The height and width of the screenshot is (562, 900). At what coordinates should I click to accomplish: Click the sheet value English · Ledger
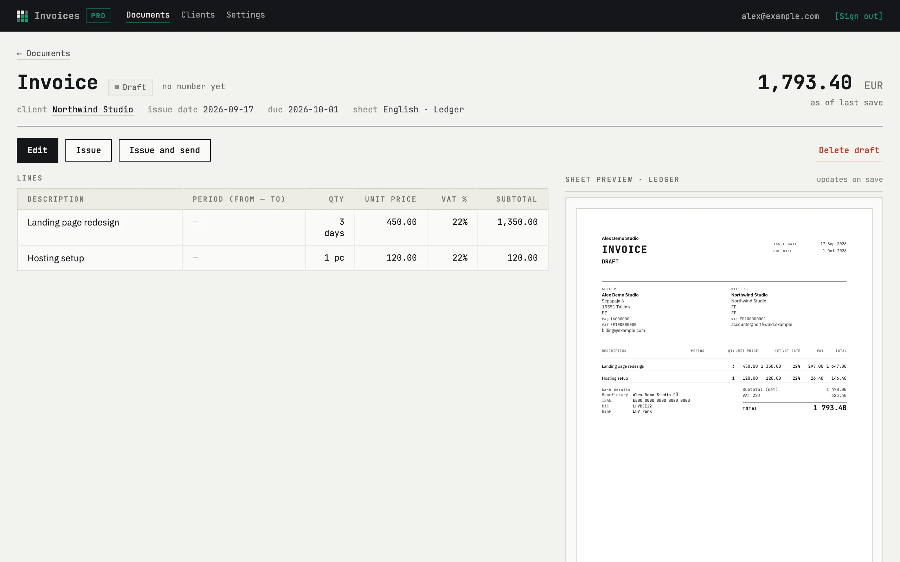click(x=423, y=110)
